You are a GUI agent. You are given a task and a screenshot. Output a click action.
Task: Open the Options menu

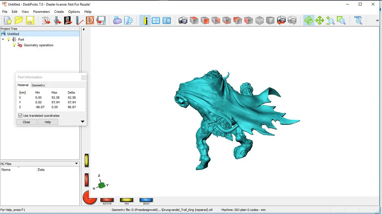pyautogui.click(x=74, y=12)
